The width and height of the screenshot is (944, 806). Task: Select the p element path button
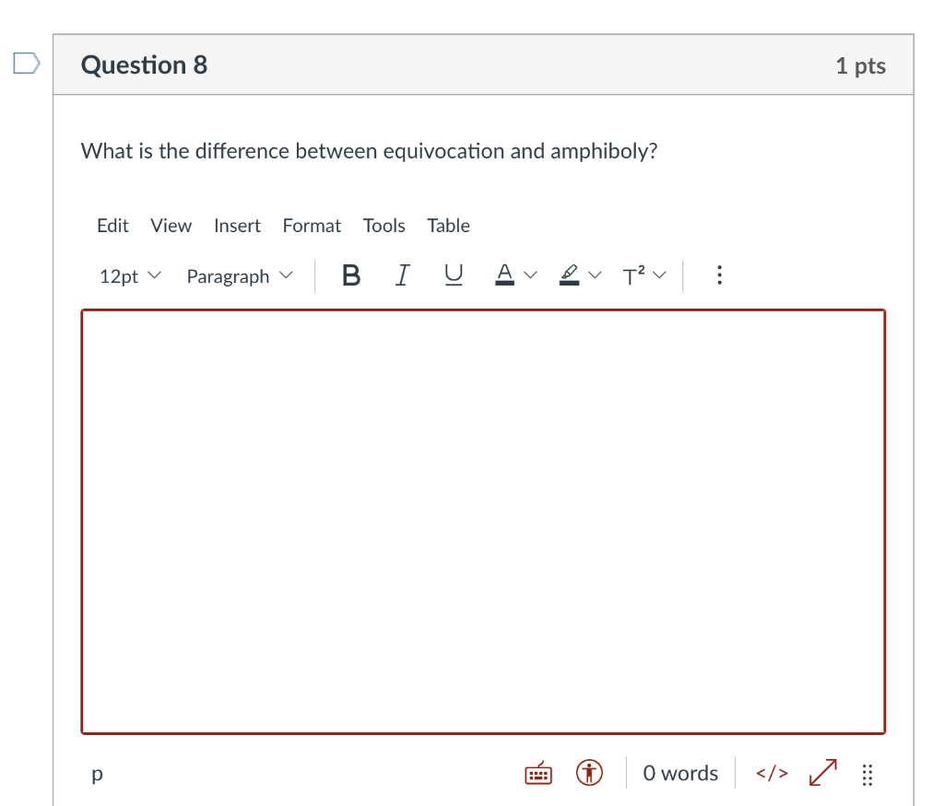click(97, 774)
